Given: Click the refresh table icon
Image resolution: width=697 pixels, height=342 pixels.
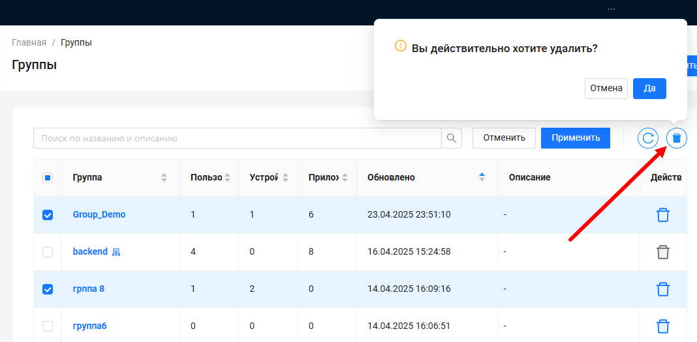Looking at the screenshot, I should click(x=648, y=138).
